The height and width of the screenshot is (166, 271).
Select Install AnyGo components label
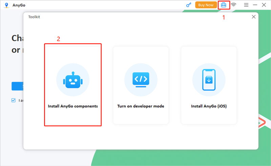point(73,106)
